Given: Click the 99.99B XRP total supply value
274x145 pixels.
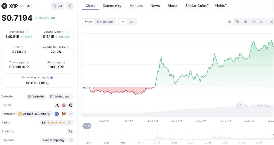Looking at the screenshot, I should pyautogui.click(x=19, y=67).
